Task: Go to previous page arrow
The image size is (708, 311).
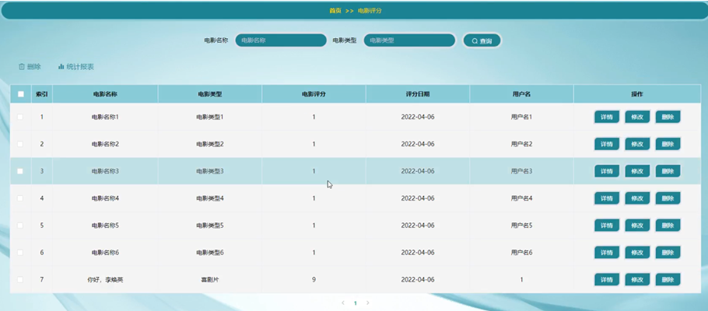Action: click(343, 303)
